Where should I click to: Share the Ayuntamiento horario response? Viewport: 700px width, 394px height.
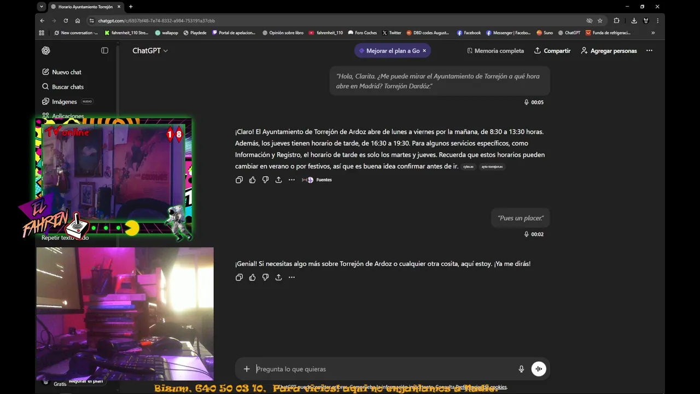[278, 179]
